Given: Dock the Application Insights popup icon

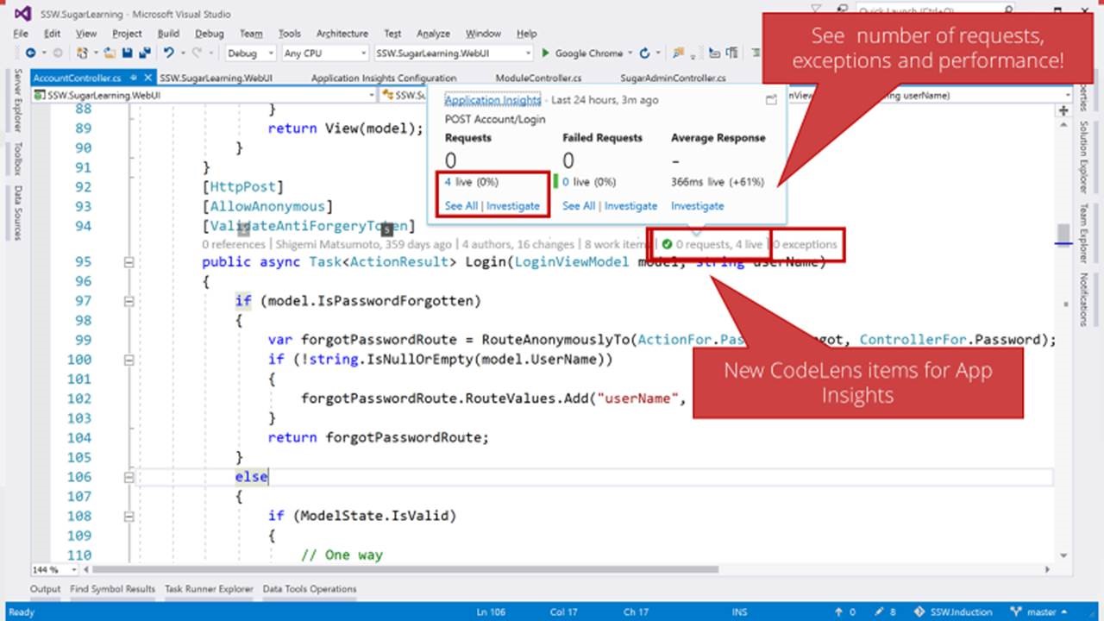Looking at the screenshot, I should pyautogui.click(x=771, y=100).
